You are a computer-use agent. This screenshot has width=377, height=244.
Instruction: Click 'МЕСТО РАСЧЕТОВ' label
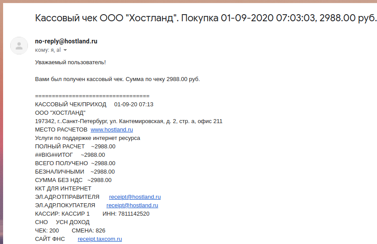point(61,130)
